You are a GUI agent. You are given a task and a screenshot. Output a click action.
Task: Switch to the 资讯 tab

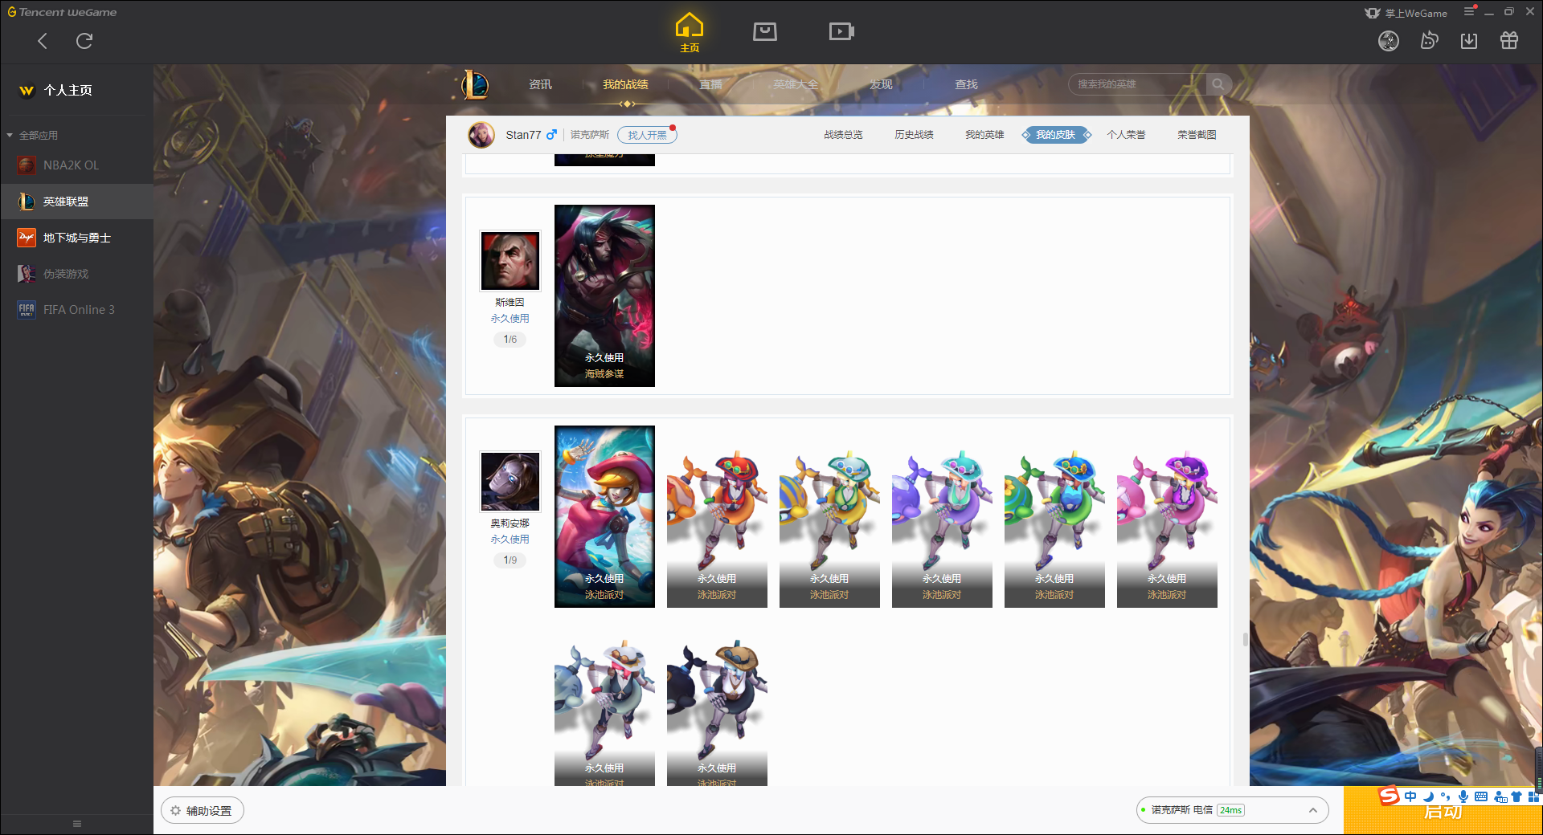click(x=540, y=84)
